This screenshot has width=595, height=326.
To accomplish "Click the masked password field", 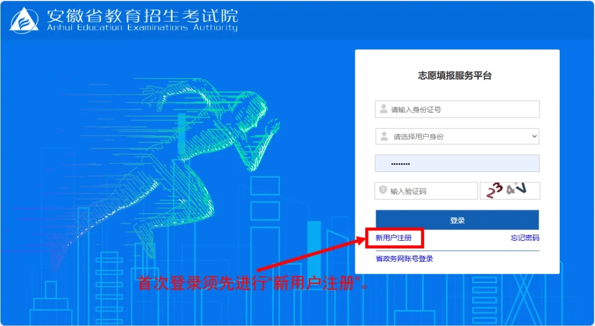I will coord(457,163).
